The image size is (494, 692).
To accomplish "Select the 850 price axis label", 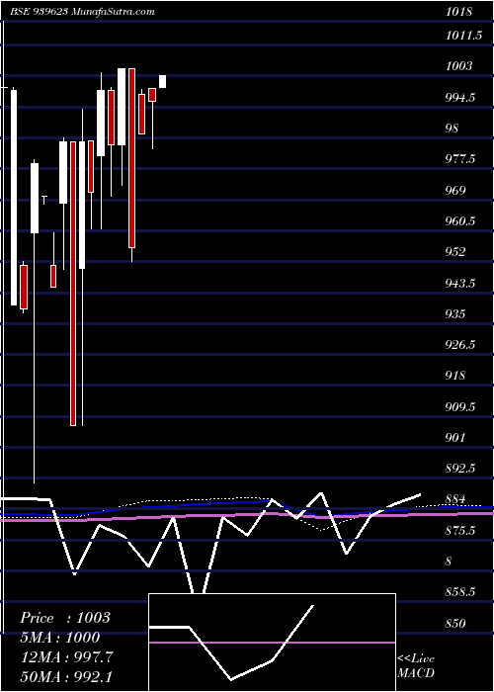I will click(x=456, y=623).
